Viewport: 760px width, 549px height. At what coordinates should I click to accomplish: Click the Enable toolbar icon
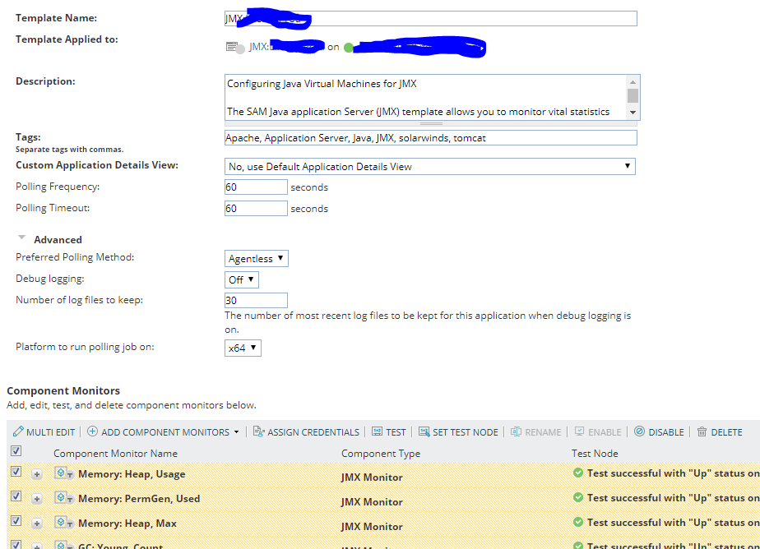pyautogui.click(x=579, y=431)
